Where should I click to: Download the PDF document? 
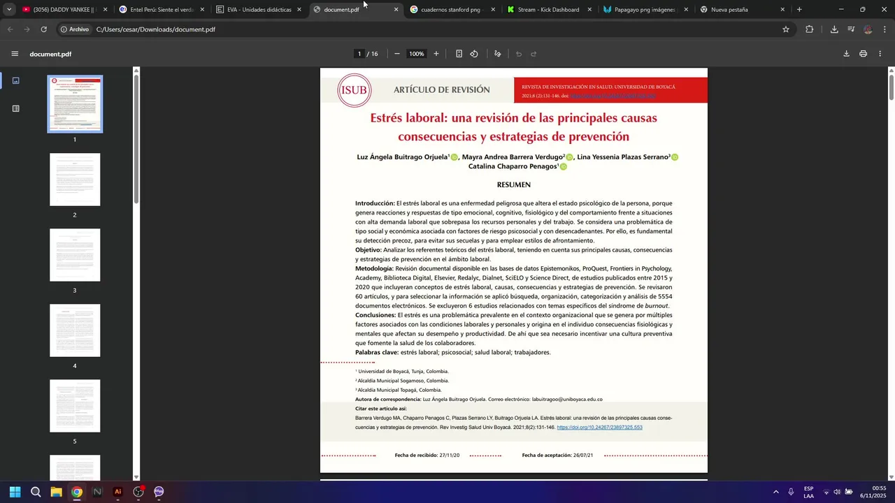click(846, 54)
